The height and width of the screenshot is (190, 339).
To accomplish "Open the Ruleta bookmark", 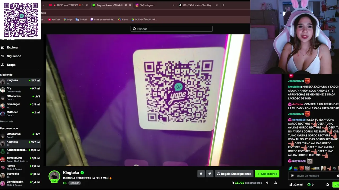I will pyautogui.click(x=123, y=20).
